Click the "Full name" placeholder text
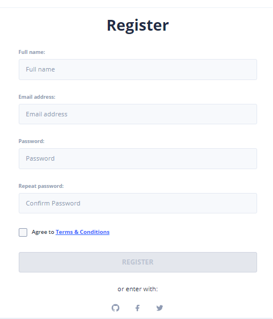The height and width of the screenshot is (319, 273). pyautogui.click(x=40, y=69)
